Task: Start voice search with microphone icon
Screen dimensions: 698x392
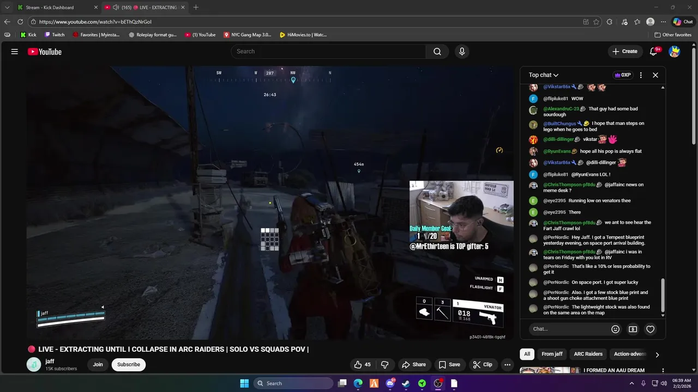Action: tap(462, 51)
